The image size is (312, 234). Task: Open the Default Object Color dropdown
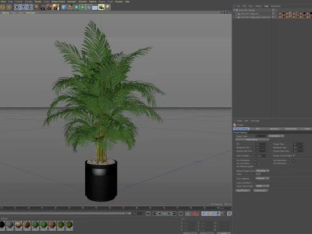263,171
